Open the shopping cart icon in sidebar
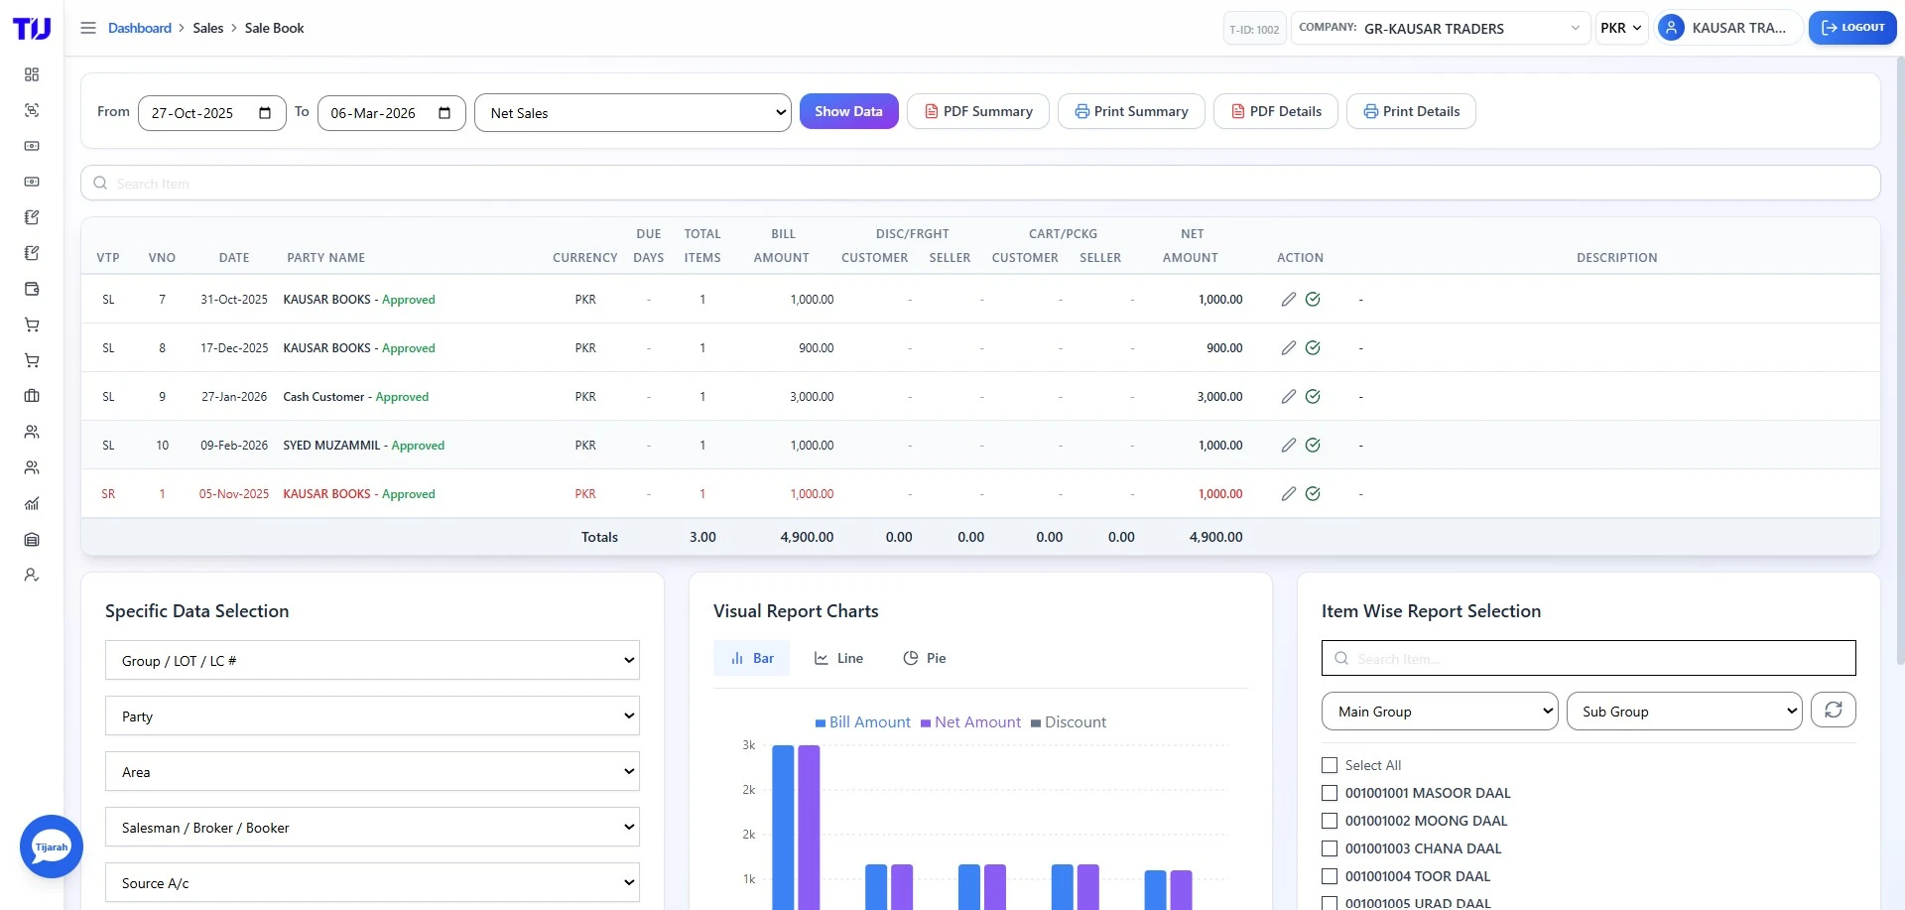Viewport: 1905px width, 910px height. point(32,325)
